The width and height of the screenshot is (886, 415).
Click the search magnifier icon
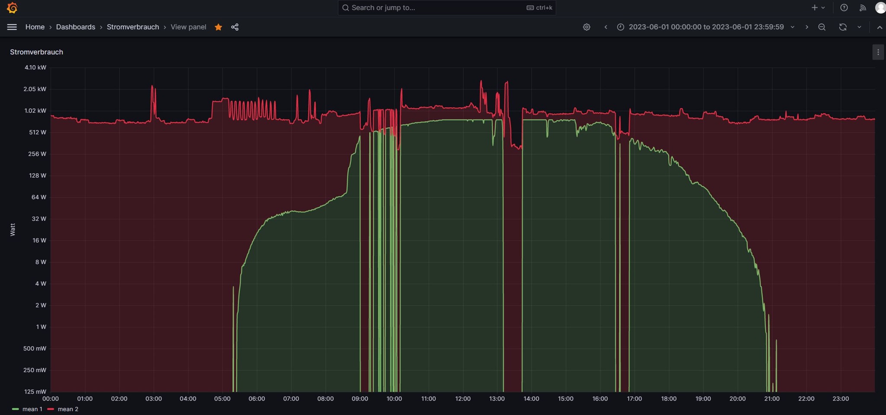click(345, 8)
